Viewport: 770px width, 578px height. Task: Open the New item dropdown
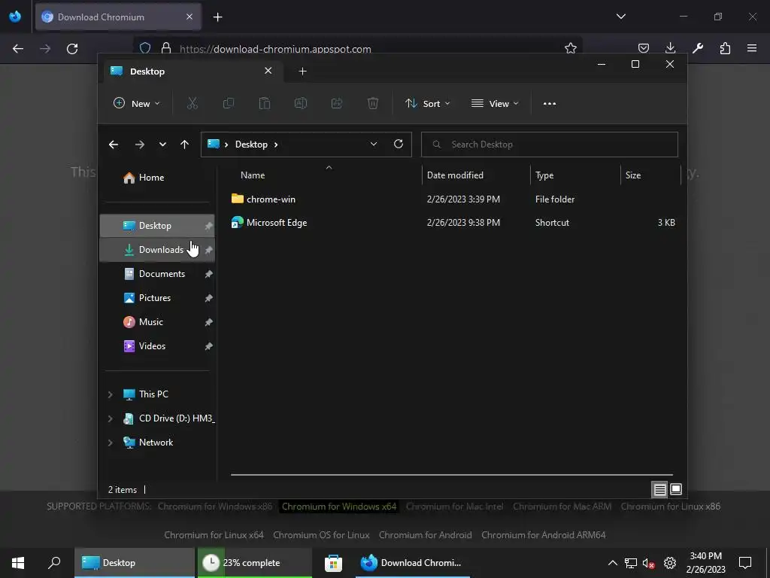point(137,104)
